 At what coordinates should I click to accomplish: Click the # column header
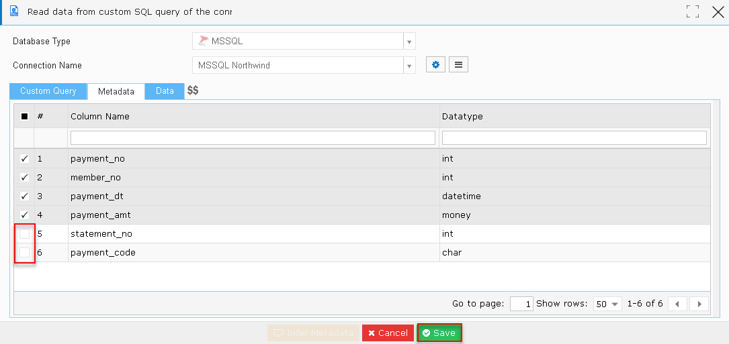pos(51,117)
